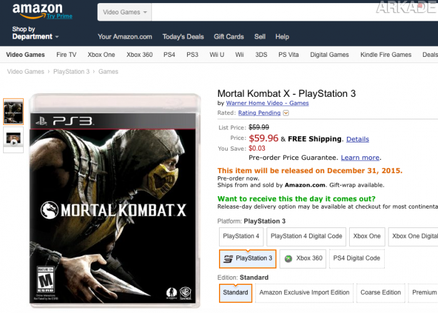Image resolution: width=438 pixels, height=313 pixels.
Task: Select the Coarse Edition
Action: tap(380, 293)
